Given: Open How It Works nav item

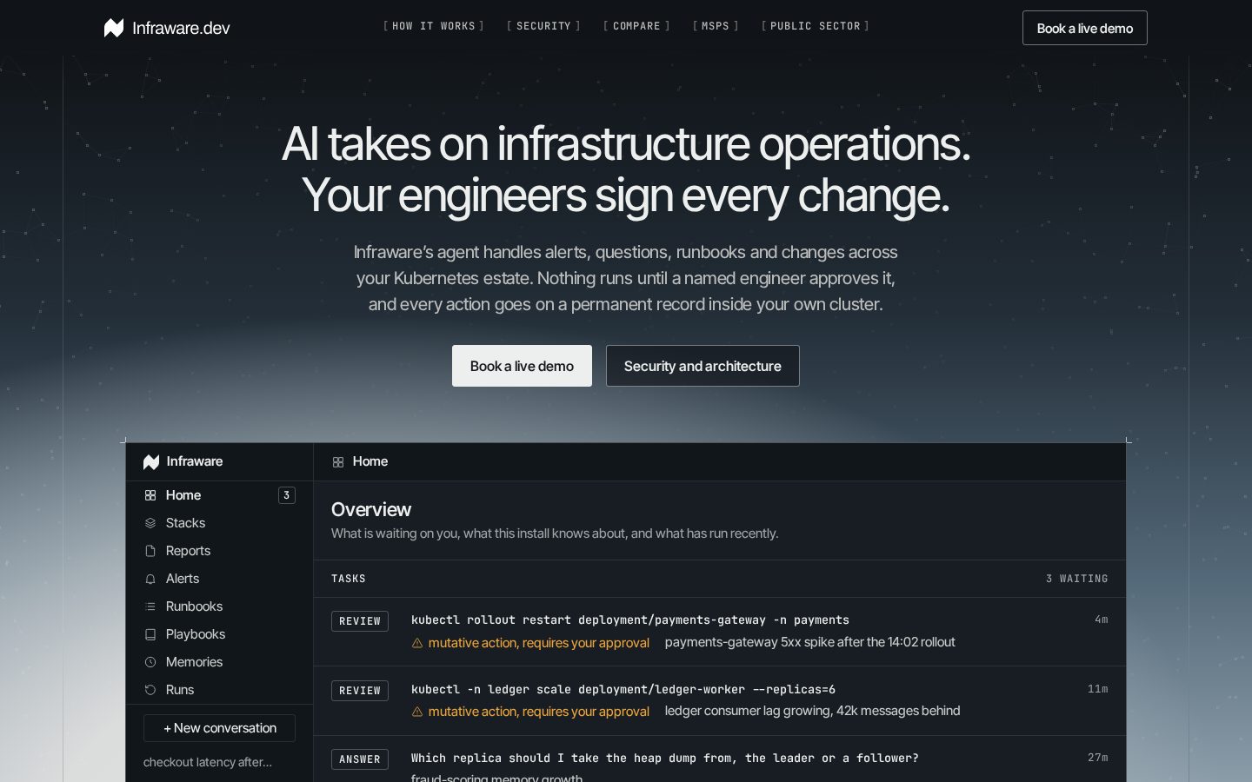Looking at the screenshot, I should click(434, 26).
